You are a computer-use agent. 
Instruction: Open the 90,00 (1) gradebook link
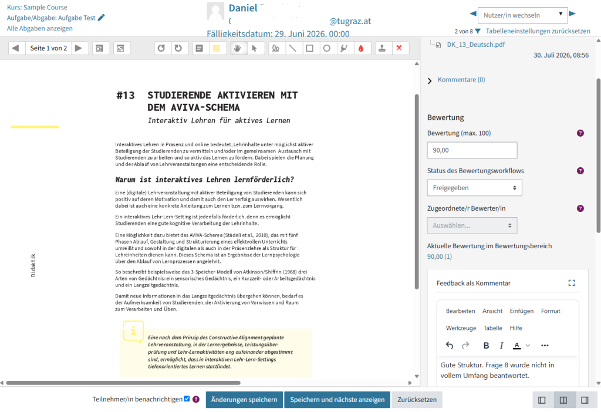pos(440,256)
